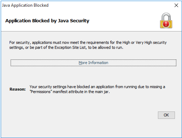Click the separator line below the heading banner
This screenshot has height=138, width=182.
(x=91, y=31)
